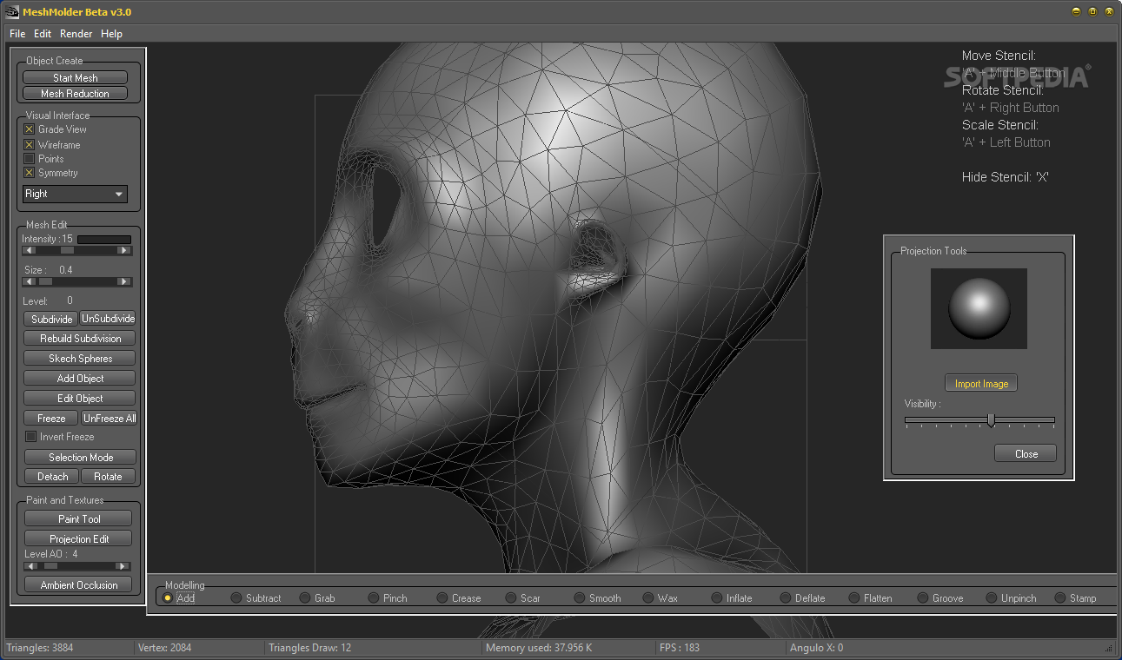
Task: Select the Smooth modelling tool
Action: [x=580, y=597]
